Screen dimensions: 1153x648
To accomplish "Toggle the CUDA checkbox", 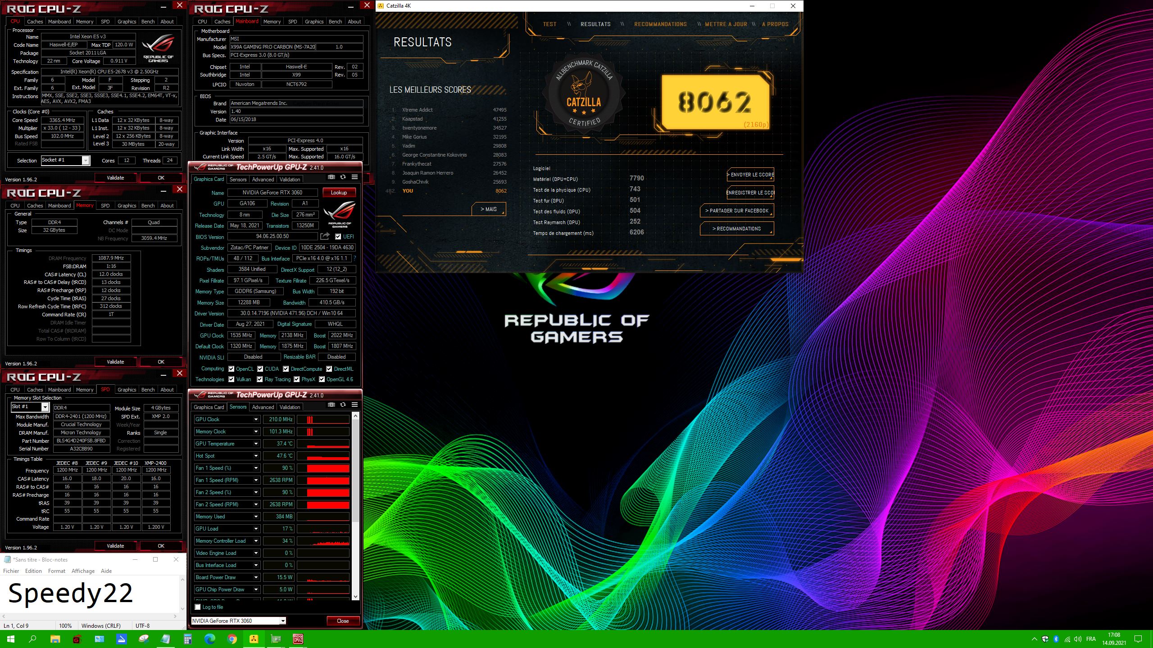I will click(x=260, y=369).
